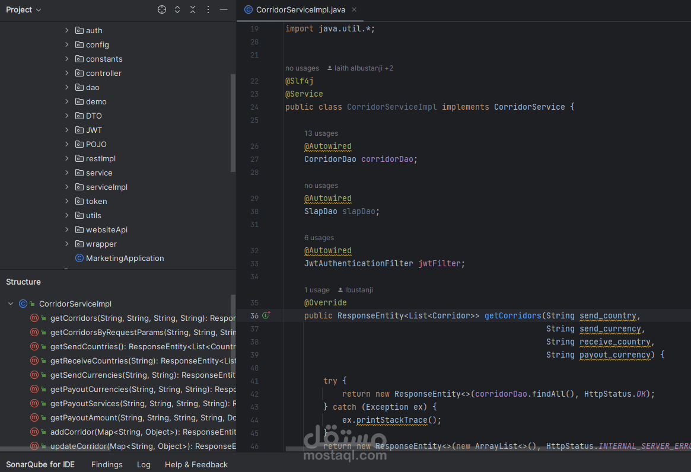Select opened file with the crosshair locate icon
Viewport: 691px width, 472px height.
click(x=162, y=9)
